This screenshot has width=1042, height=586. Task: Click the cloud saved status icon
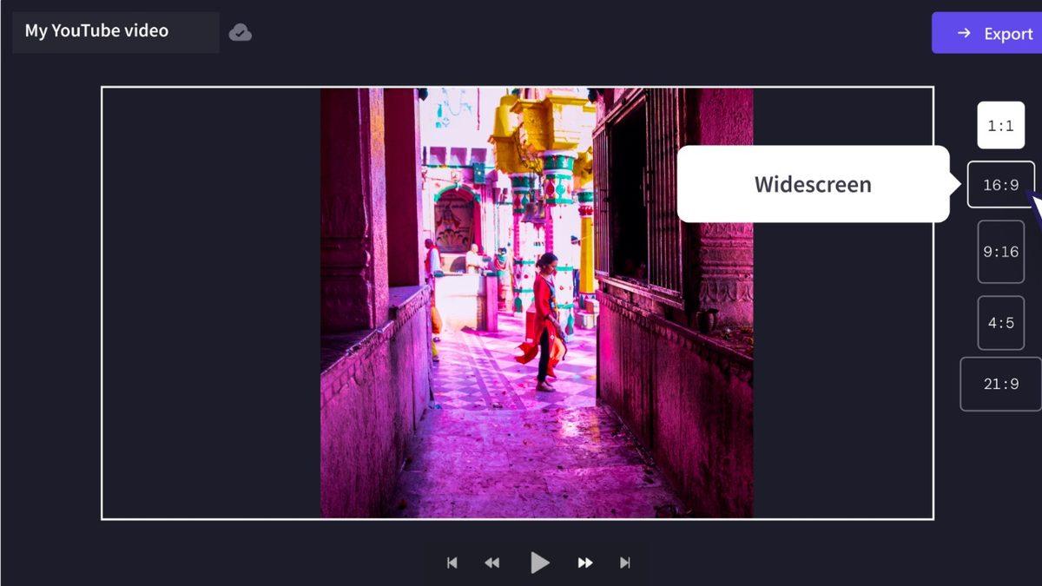pyautogui.click(x=240, y=33)
